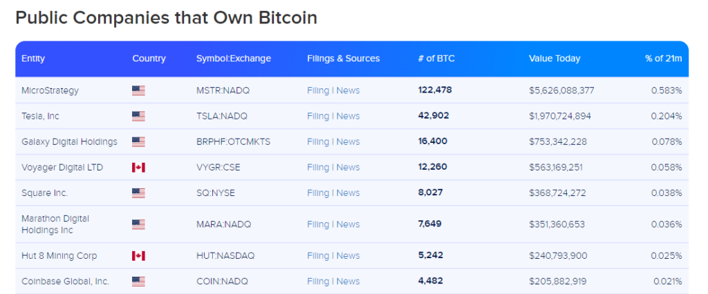This screenshot has height=294, width=708.
Task: Click the '% of 21m' column header
Action: coord(663,59)
